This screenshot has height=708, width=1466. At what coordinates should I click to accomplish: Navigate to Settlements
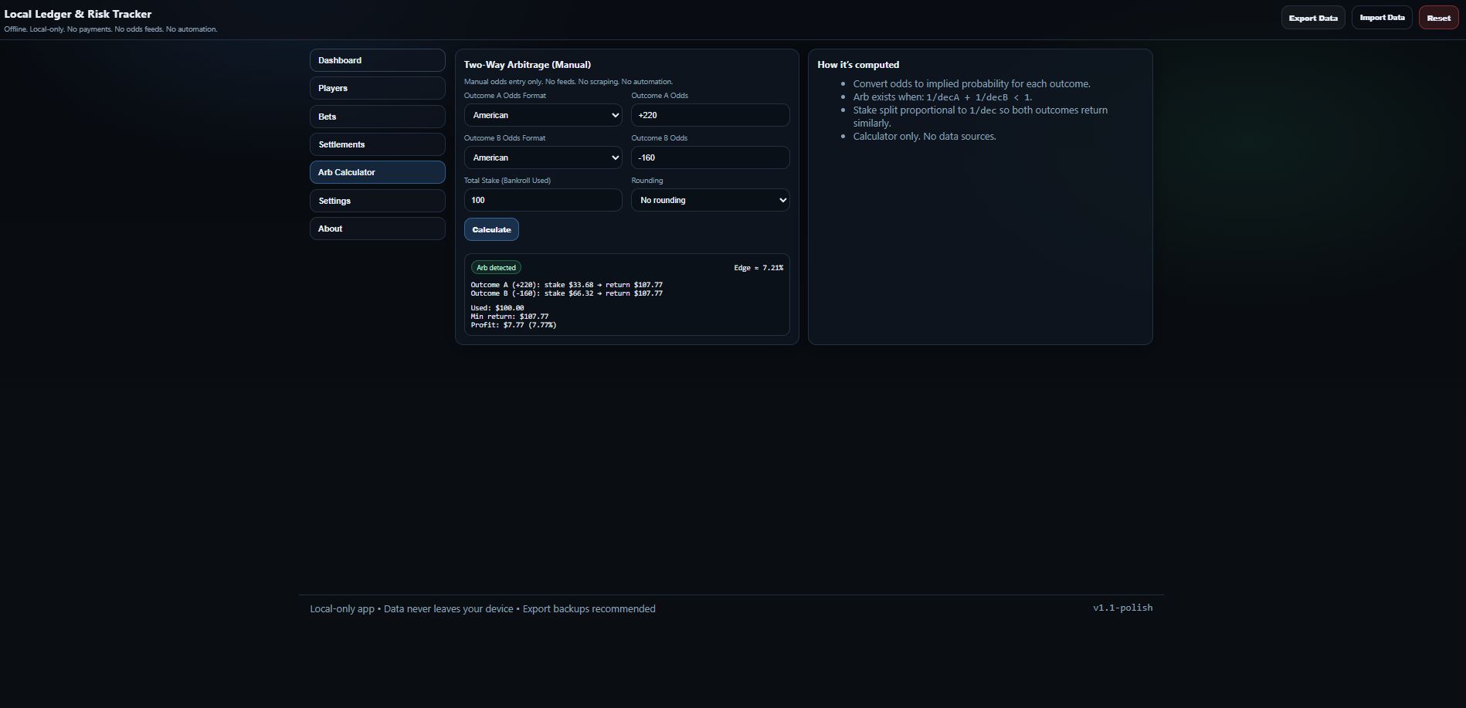pos(377,144)
